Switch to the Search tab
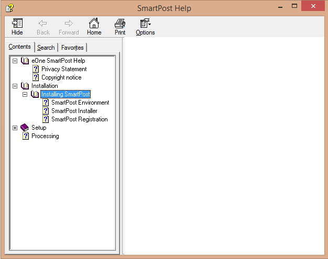Viewport: 328px width, 259px height. click(x=46, y=48)
